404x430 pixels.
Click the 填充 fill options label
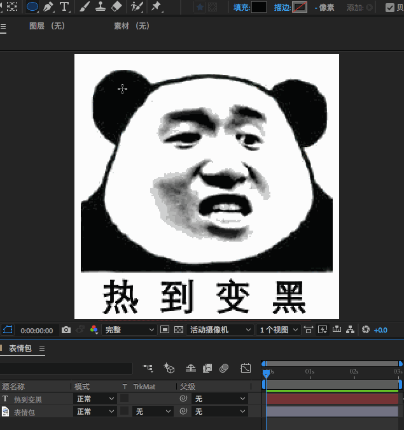pos(242,8)
